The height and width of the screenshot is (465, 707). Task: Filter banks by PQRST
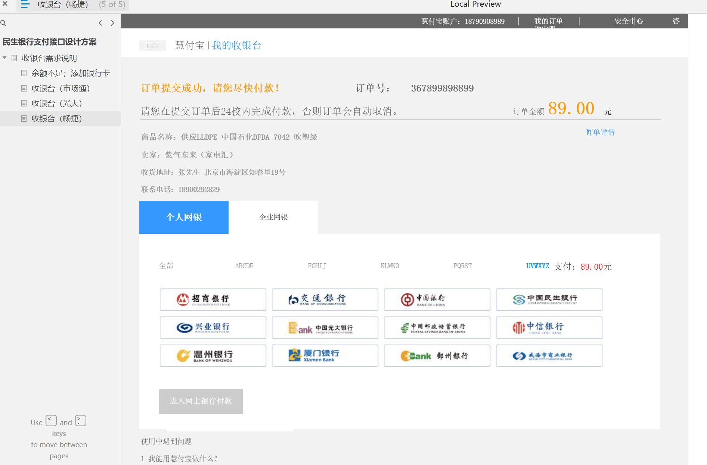[463, 266]
